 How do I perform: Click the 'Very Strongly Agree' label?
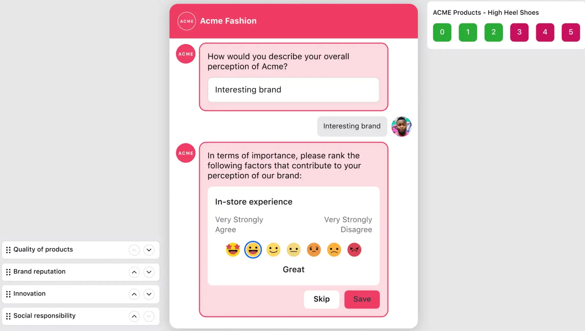coord(239,224)
